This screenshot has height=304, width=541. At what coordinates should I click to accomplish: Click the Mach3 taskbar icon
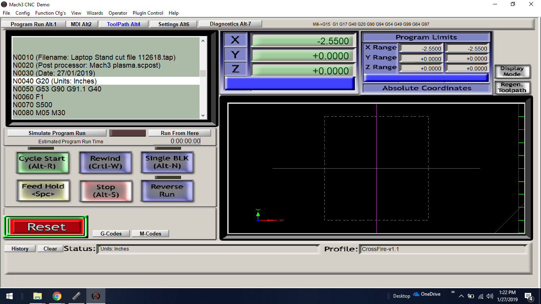pos(96,296)
